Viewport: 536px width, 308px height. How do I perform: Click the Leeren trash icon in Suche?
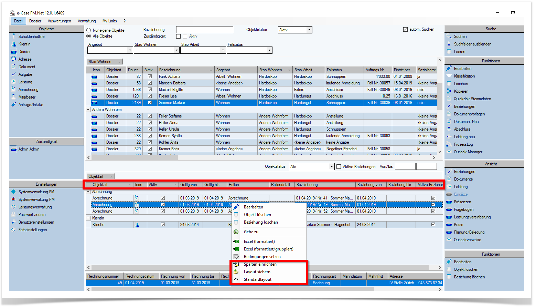[x=449, y=51]
